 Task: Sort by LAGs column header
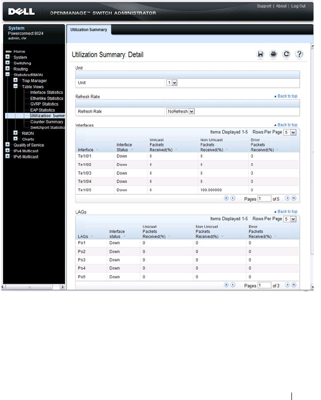tap(83, 237)
